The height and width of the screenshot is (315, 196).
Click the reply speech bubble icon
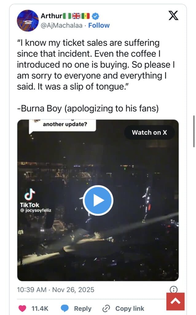tap(64, 308)
